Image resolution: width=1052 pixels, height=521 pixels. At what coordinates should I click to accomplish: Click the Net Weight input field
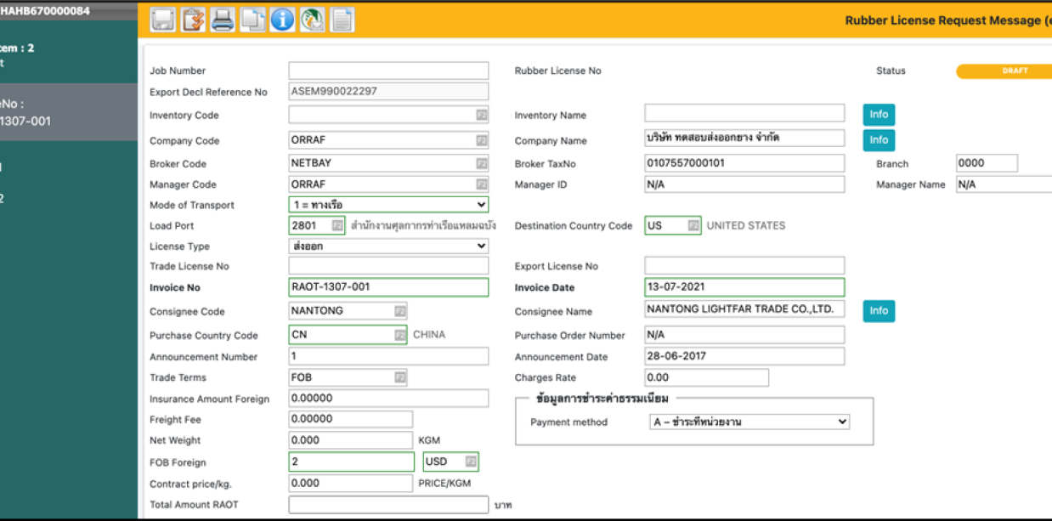(350, 440)
